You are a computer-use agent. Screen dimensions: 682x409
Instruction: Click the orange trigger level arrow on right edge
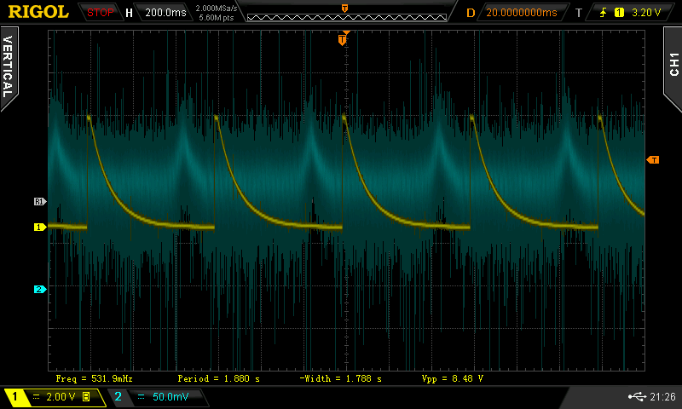tap(653, 160)
